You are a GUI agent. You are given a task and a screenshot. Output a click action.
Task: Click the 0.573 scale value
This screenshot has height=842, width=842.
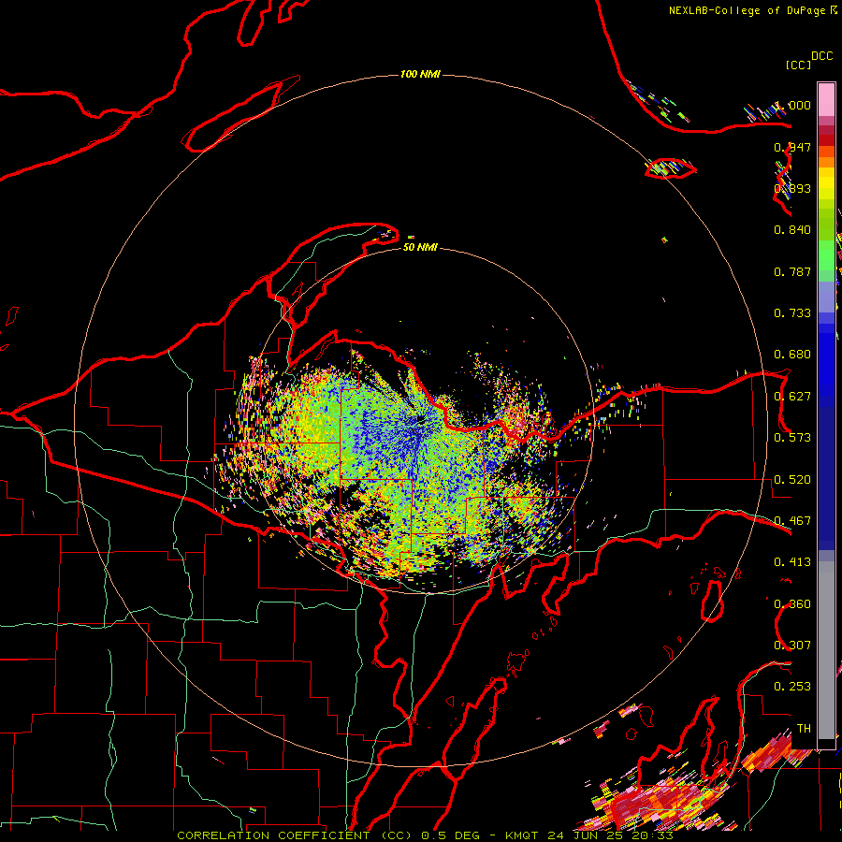792,438
